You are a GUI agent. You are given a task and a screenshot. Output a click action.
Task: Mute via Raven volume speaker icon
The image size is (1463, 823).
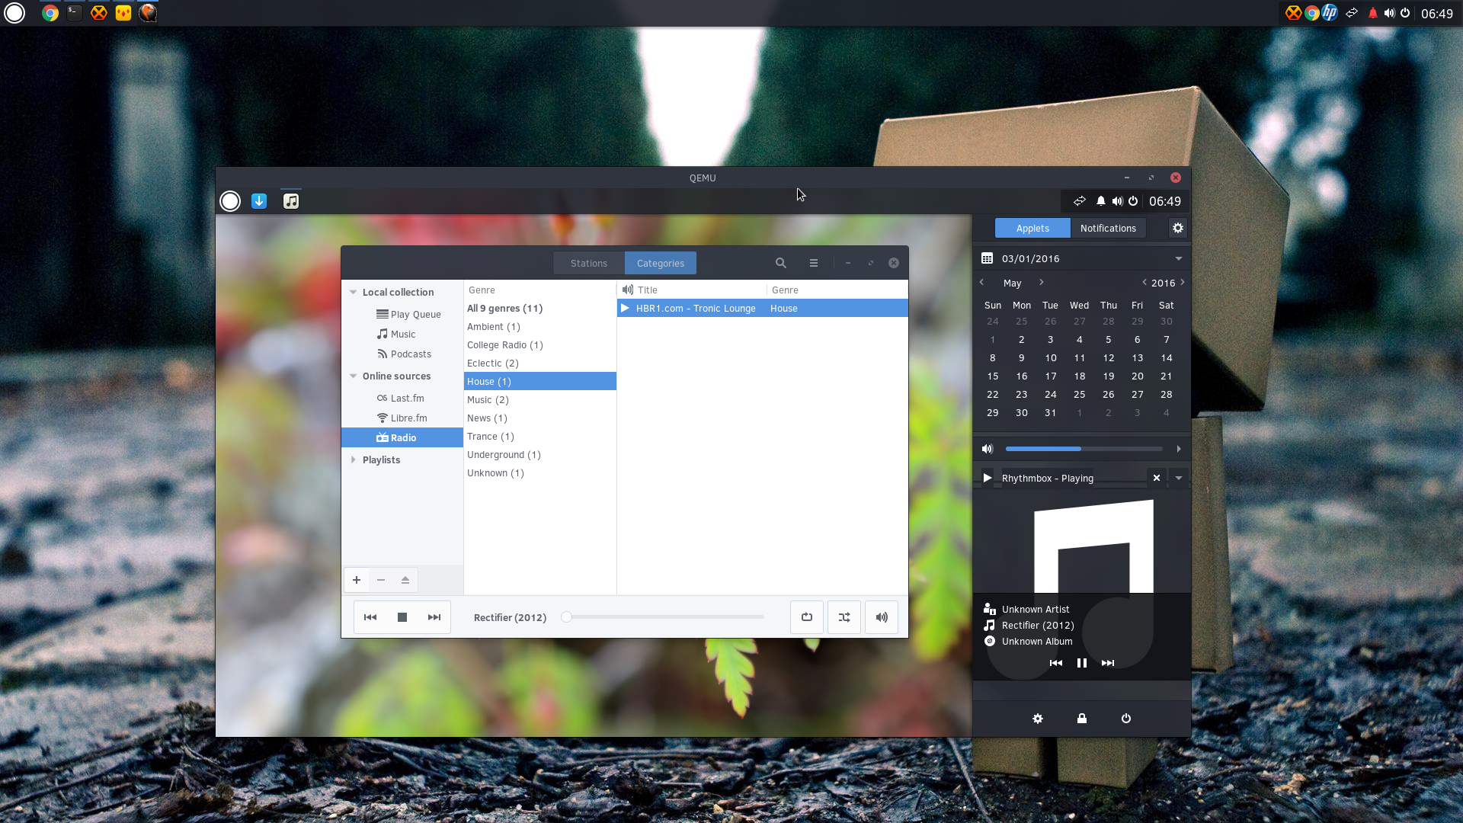[988, 449]
